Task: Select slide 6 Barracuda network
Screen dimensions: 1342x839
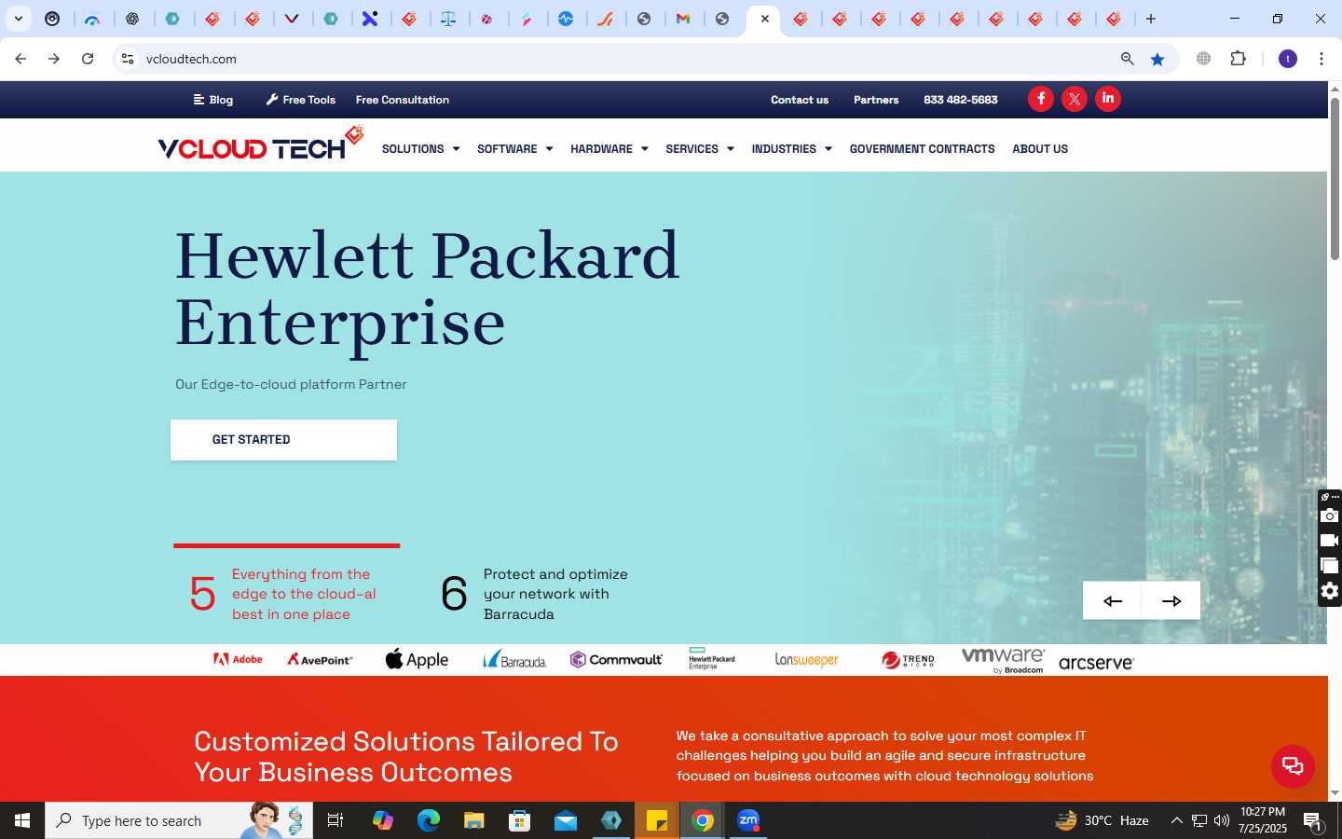Action: point(535,594)
